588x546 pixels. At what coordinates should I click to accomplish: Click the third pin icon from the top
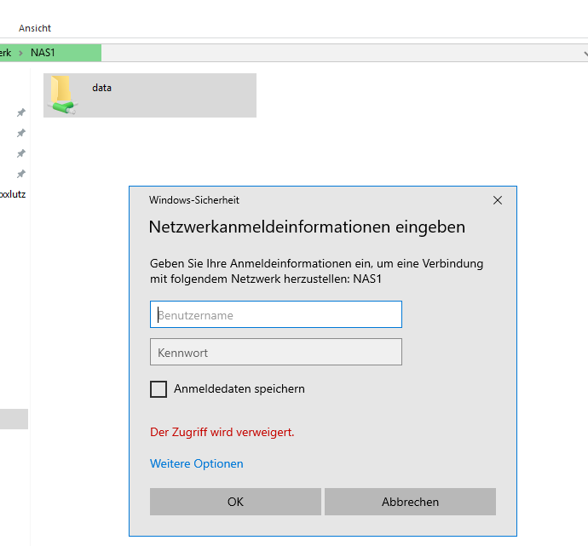tap(21, 153)
